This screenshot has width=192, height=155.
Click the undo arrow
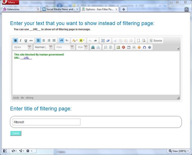click(90, 41)
